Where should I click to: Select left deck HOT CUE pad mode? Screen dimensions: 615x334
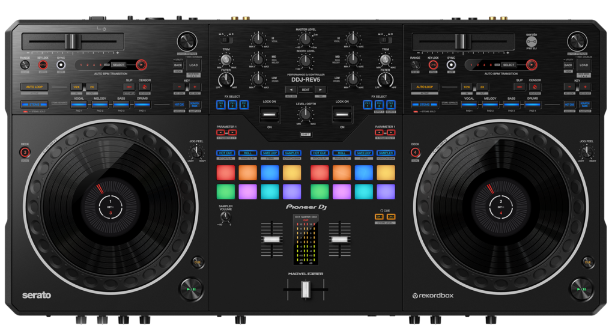226,153
